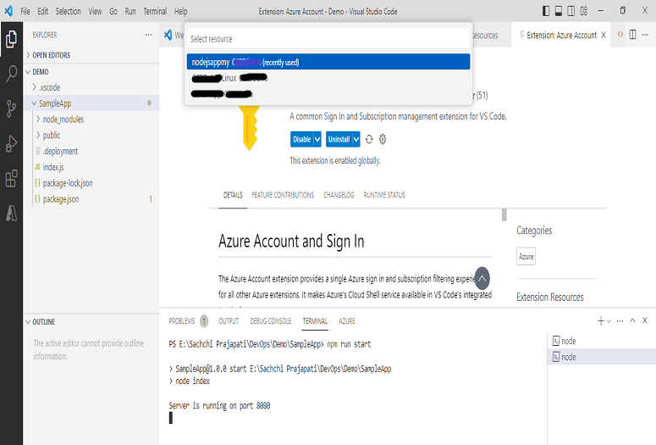The height and width of the screenshot is (445, 656).
Task: Click the split editor icon
Action: click(x=632, y=35)
